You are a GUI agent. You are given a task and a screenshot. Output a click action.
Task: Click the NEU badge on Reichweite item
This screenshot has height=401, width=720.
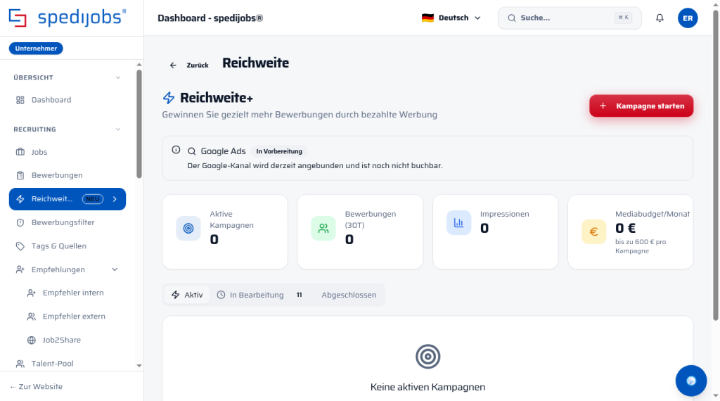point(93,199)
